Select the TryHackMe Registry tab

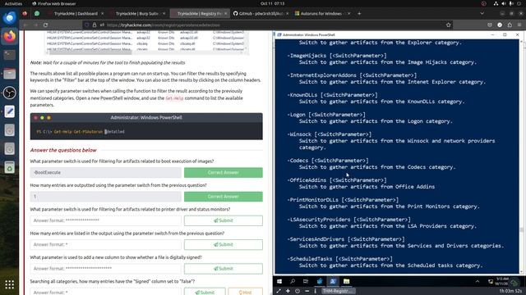tap(199, 13)
